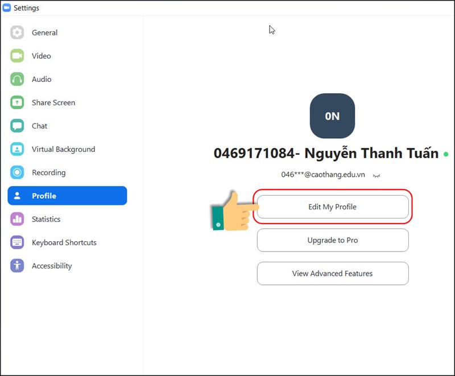Click the Accessibility icon
The width and height of the screenshot is (455, 376).
pos(17,266)
